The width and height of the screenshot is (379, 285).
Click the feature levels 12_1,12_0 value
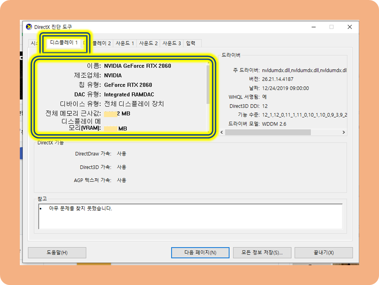click(304, 115)
